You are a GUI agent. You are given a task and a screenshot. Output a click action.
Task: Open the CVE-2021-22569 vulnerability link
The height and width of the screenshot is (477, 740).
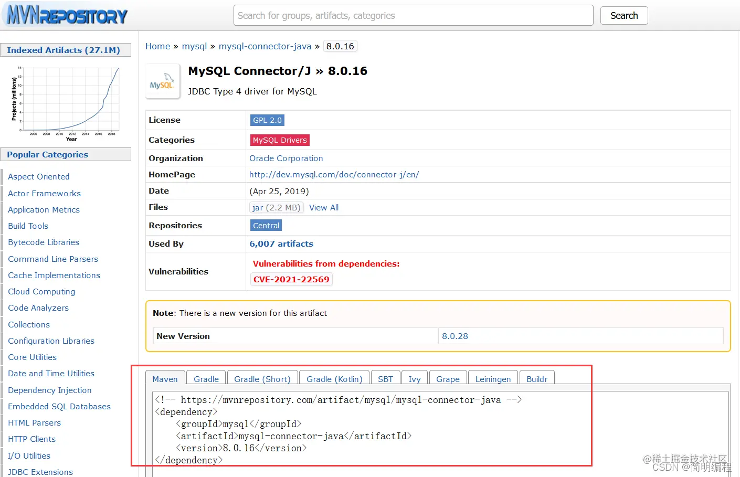click(291, 280)
